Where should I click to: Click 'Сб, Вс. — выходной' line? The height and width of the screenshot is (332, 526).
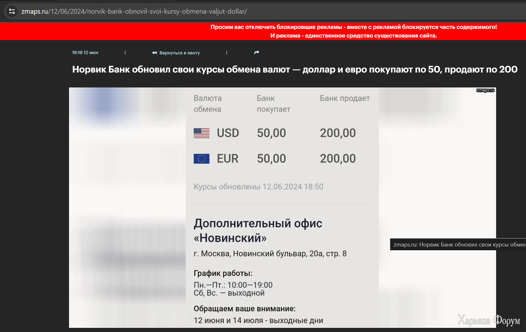229,293
